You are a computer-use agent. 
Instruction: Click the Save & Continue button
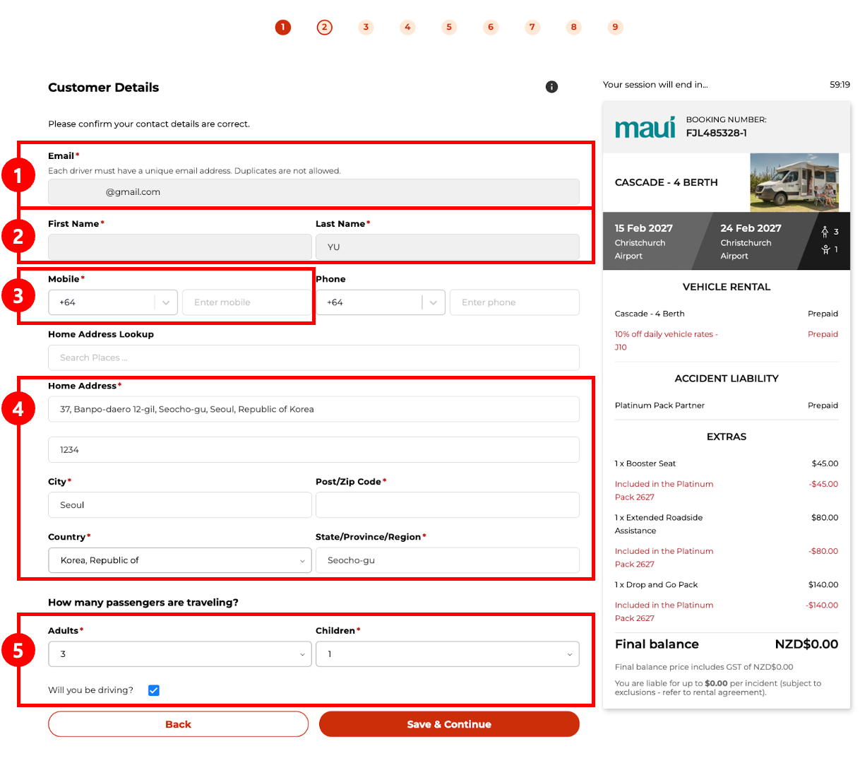tap(449, 724)
